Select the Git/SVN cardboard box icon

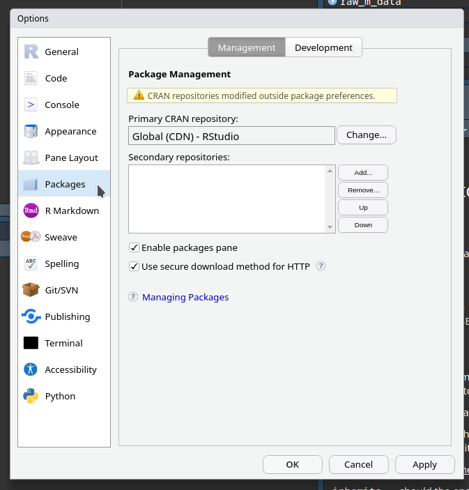click(x=31, y=290)
